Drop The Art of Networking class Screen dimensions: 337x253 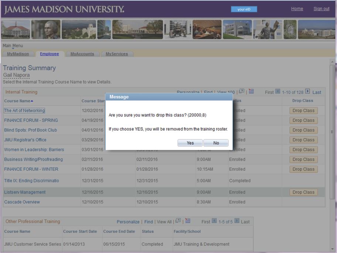pos(303,110)
